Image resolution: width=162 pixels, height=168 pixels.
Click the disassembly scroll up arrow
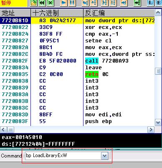coord(158,13)
